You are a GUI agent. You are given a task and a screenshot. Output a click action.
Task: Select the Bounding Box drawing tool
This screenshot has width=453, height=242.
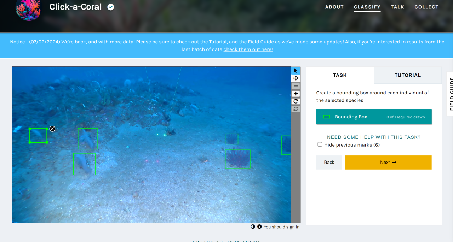point(374,117)
